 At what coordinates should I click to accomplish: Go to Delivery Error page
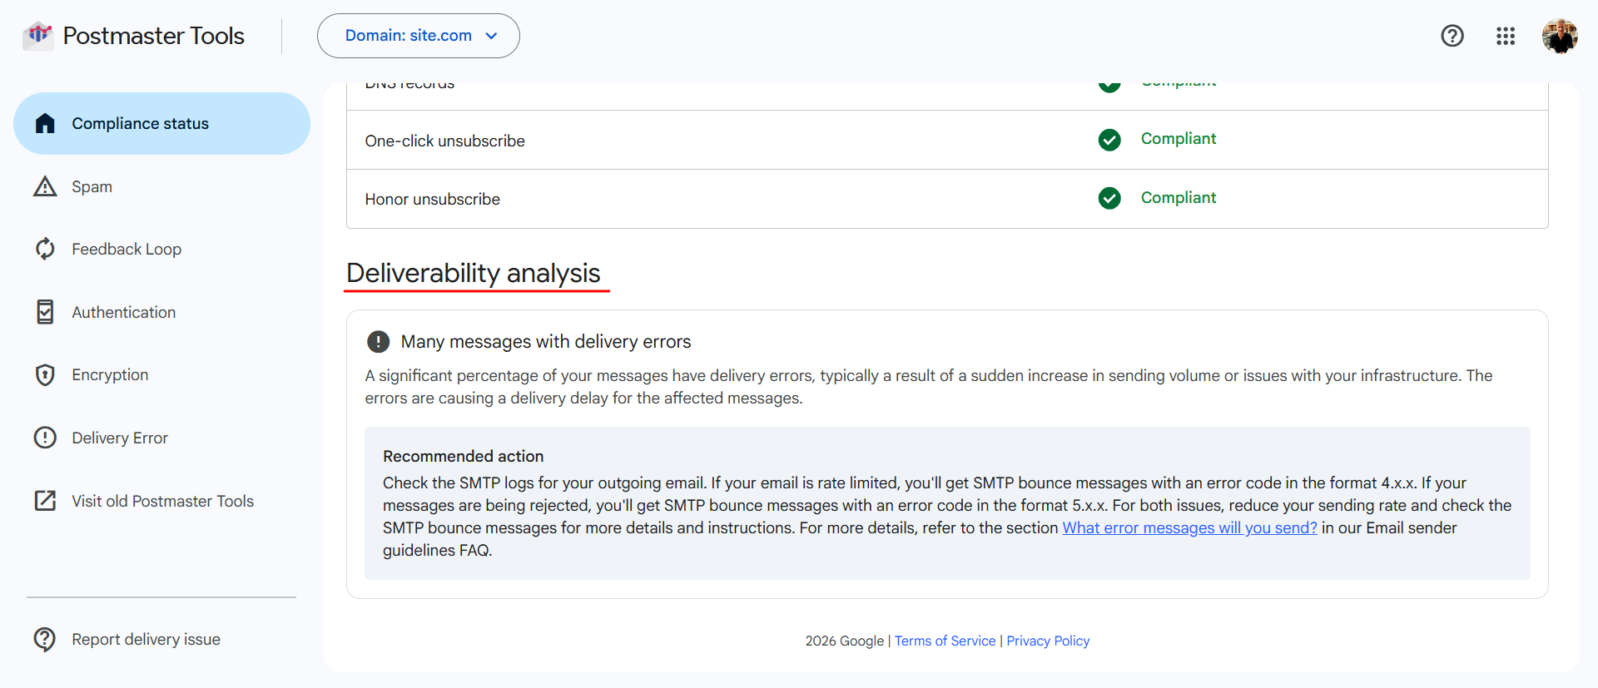120,438
